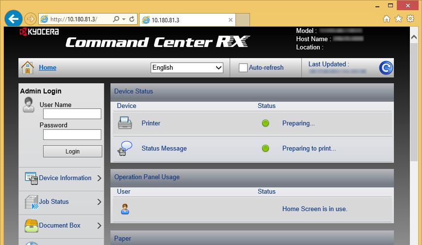
Task: Maximize the browser window
Action: point(391,5)
